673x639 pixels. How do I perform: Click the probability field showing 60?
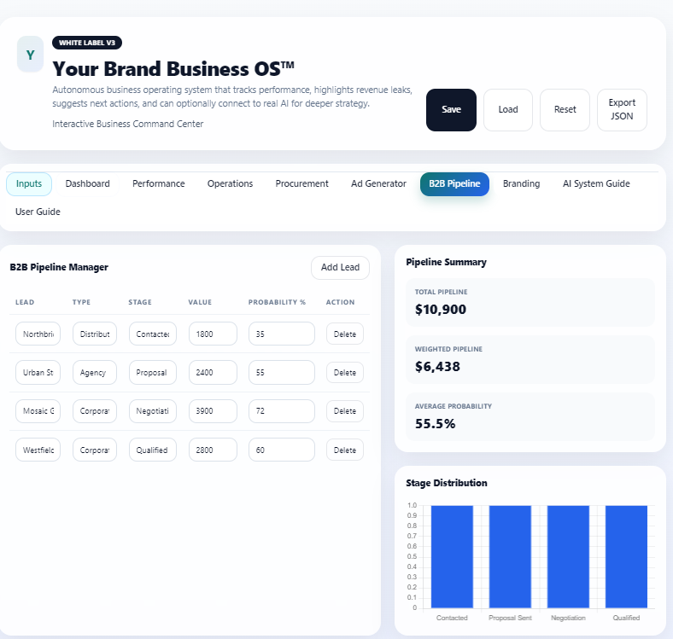coord(282,450)
